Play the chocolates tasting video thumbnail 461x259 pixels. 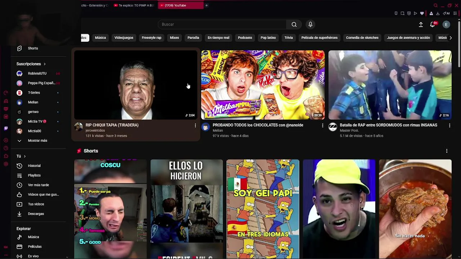[263, 85]
